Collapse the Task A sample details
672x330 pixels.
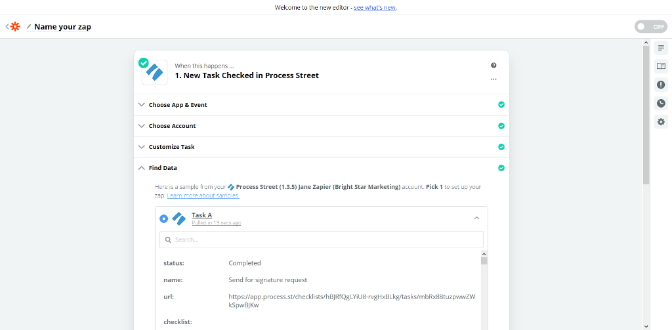[476, 218]
